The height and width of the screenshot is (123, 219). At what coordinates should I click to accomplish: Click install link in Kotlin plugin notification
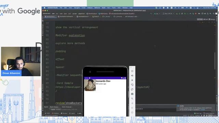(x=203, y=110)
